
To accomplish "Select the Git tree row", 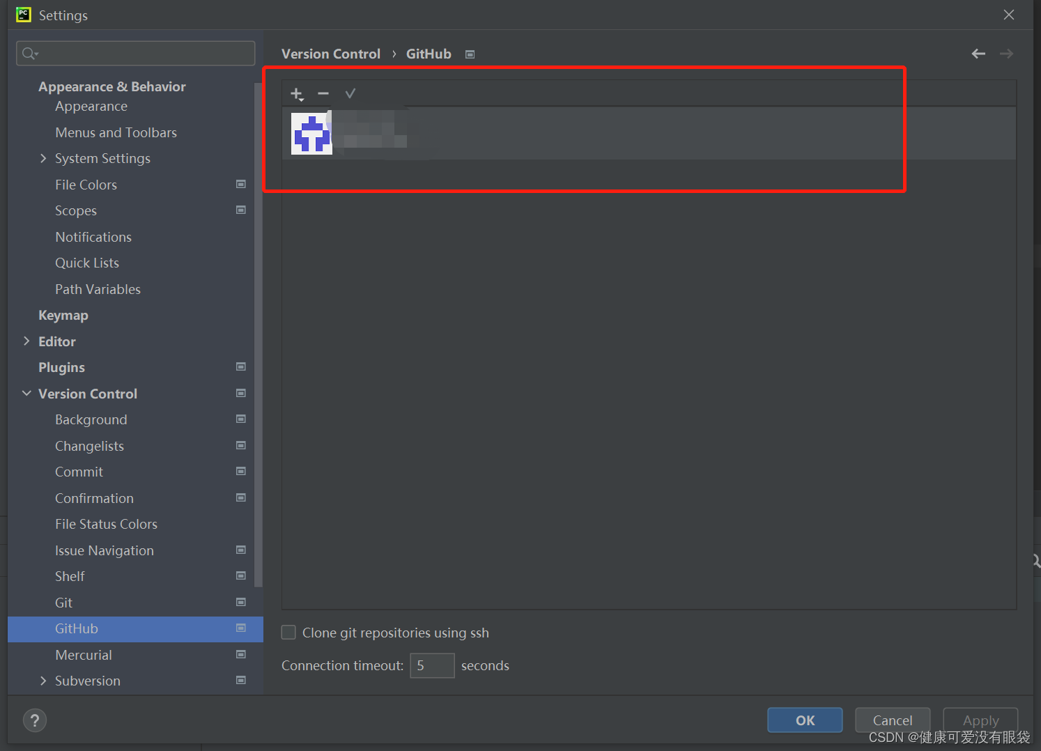I will 136,603.
